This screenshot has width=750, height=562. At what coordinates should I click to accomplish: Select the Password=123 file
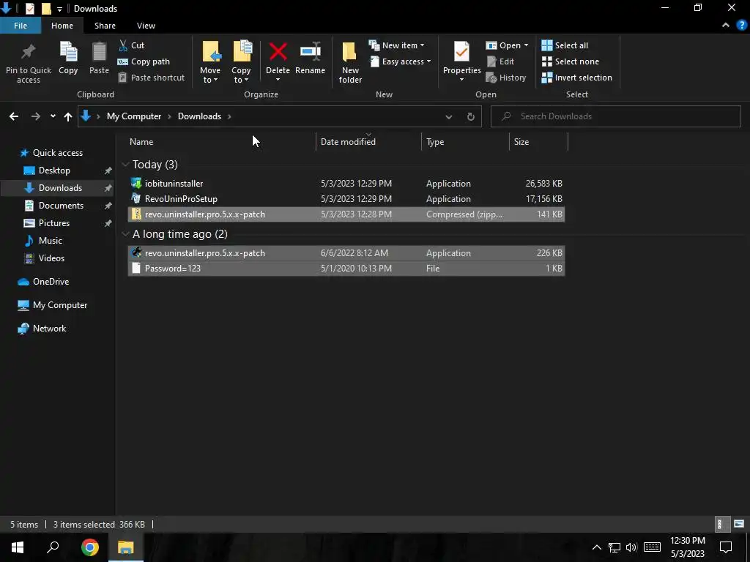[x=346, y=268]
